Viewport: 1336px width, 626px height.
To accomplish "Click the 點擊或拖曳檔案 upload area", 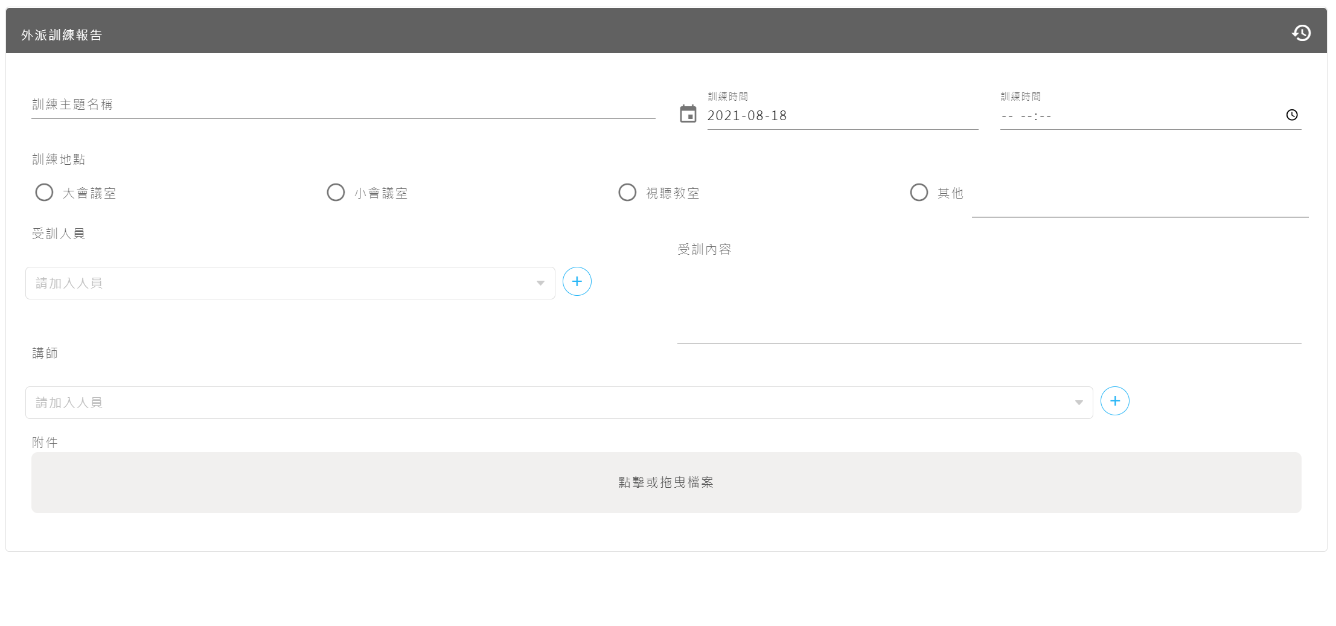I will [666, 482].
